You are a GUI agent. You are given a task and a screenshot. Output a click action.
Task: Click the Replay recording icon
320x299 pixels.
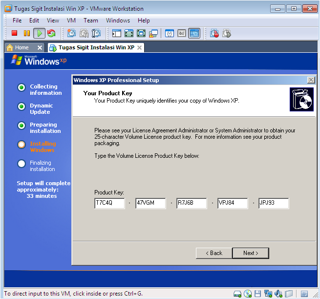point(227,33)
